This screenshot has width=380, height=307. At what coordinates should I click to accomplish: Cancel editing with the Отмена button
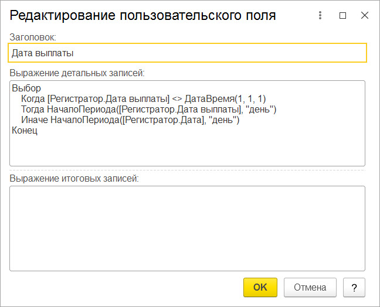point(310,288)
